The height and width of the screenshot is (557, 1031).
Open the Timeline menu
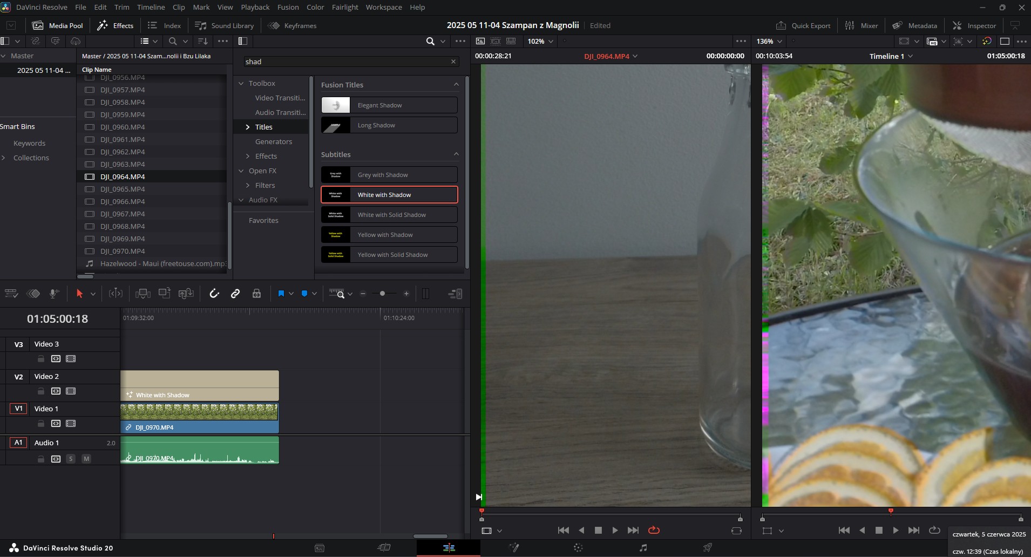151,7
